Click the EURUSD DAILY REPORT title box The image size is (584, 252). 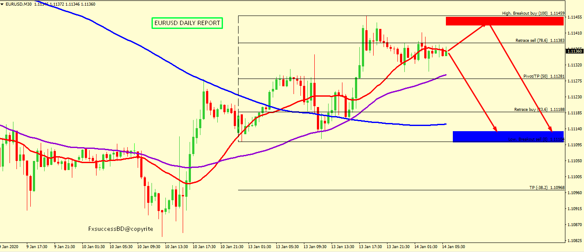click(x=187, y=23)
